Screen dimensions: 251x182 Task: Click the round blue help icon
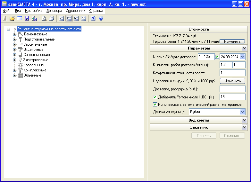[101, 18]
